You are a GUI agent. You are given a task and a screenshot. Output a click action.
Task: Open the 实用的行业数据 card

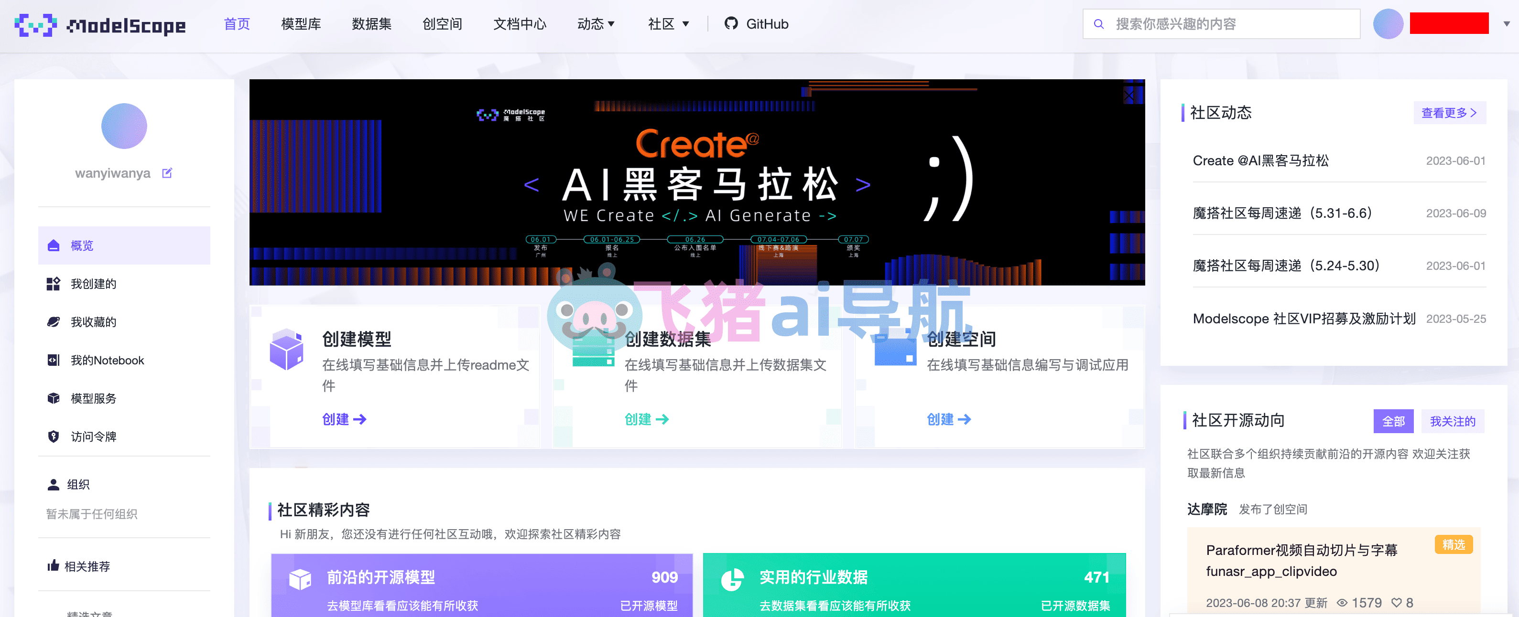(x=914, y=585)
